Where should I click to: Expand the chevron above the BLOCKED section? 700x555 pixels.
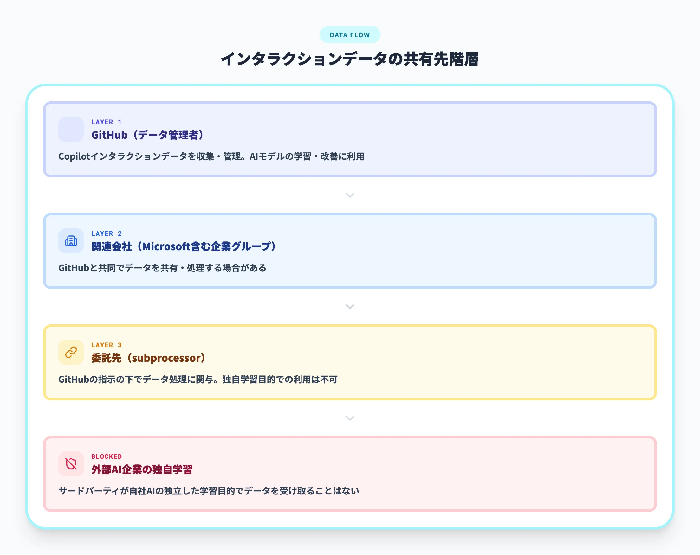coord(350,418)
